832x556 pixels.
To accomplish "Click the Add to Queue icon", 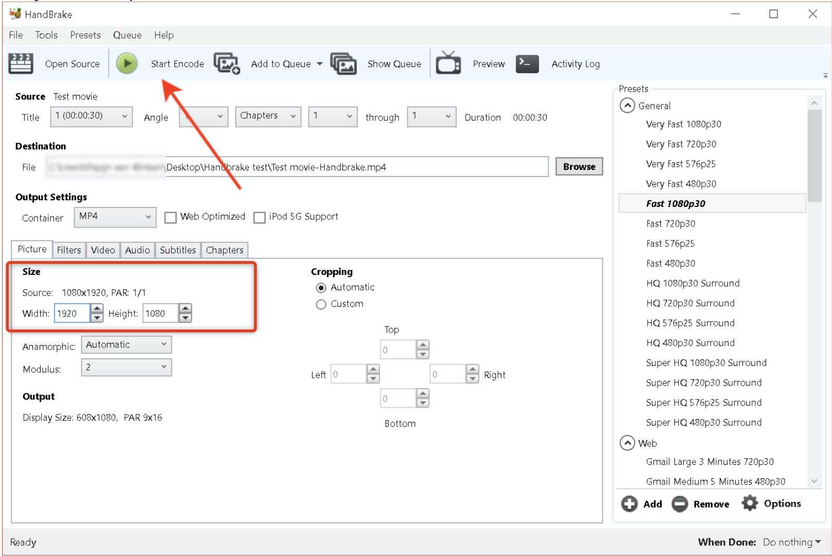I will point(227,64).
